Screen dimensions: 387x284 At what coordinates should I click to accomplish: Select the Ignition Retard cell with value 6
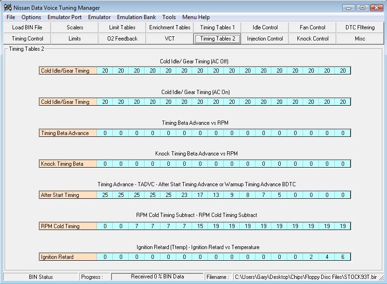tap(343, 257)
